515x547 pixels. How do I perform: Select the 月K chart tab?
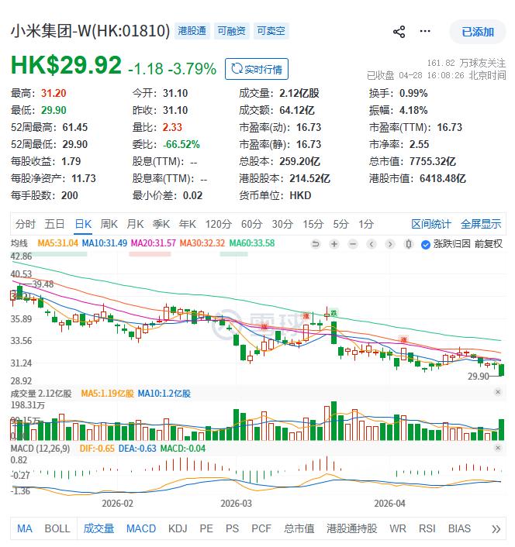135,224
